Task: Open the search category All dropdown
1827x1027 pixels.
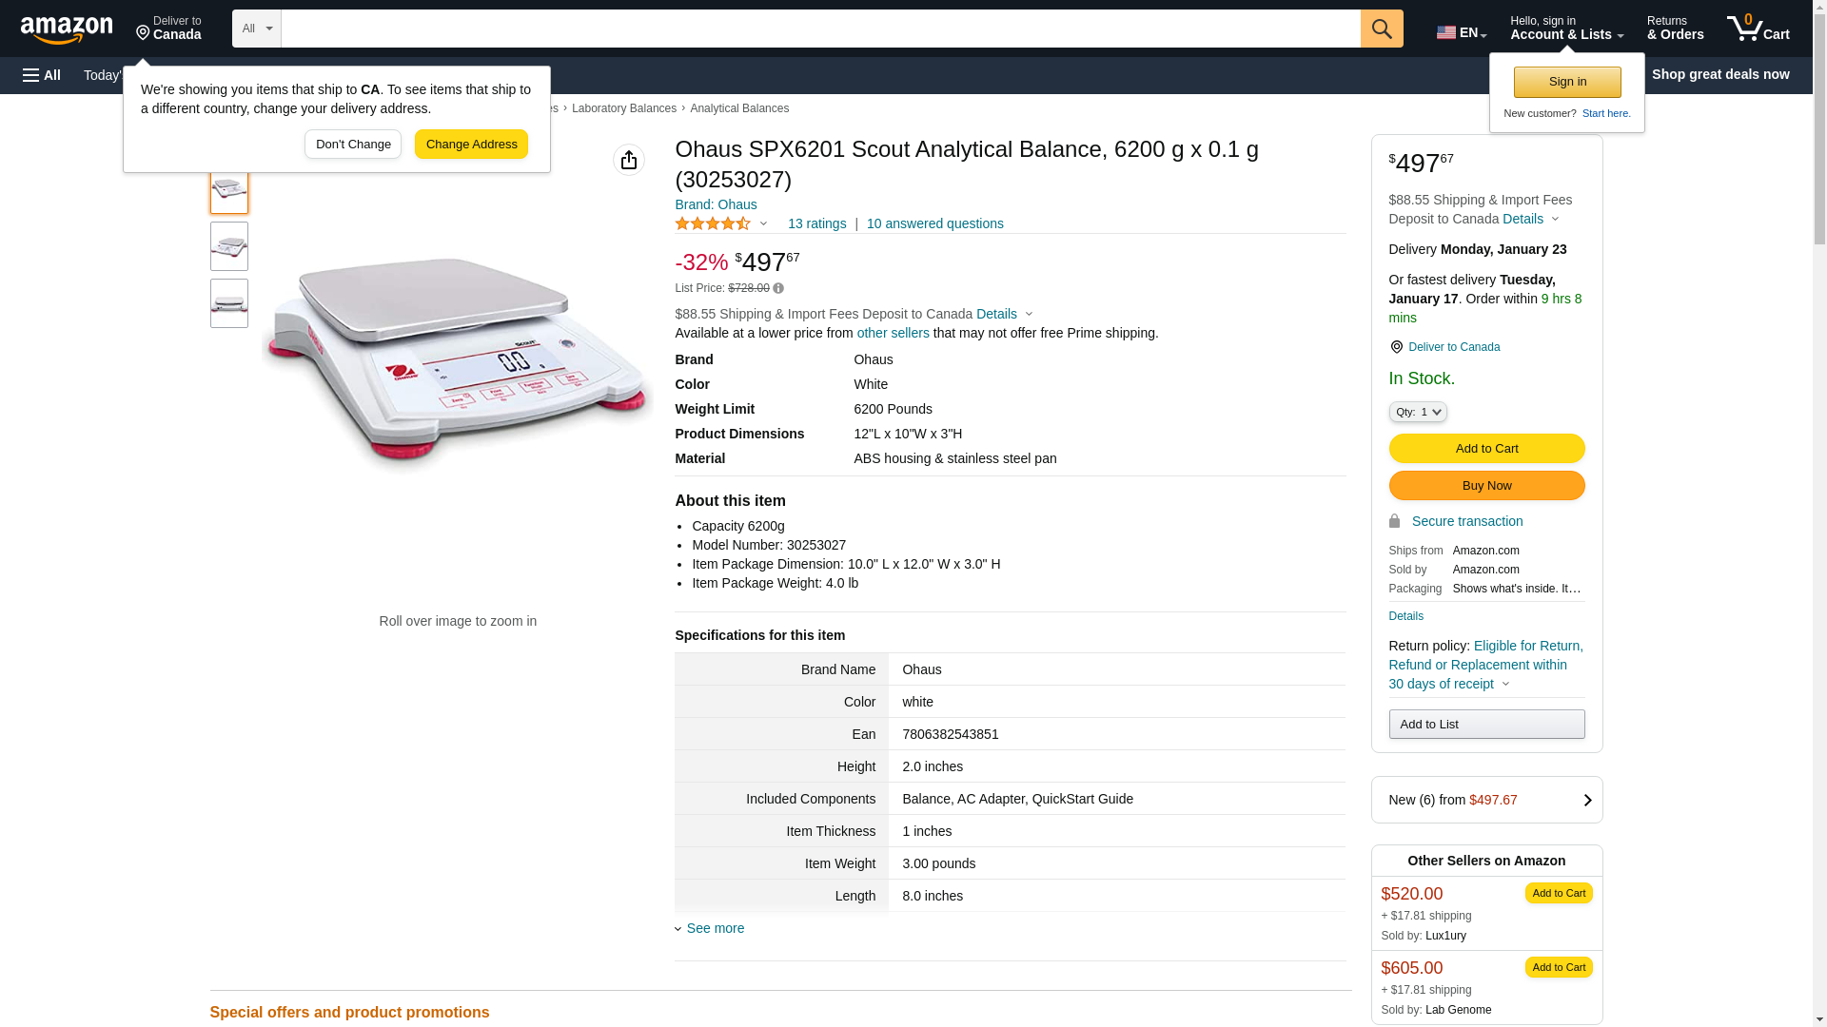Action: [x=256, y=29]
